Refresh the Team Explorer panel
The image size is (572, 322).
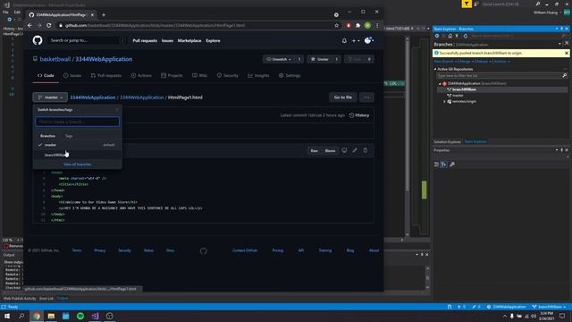pyautogui.click(x=466, y=36)
